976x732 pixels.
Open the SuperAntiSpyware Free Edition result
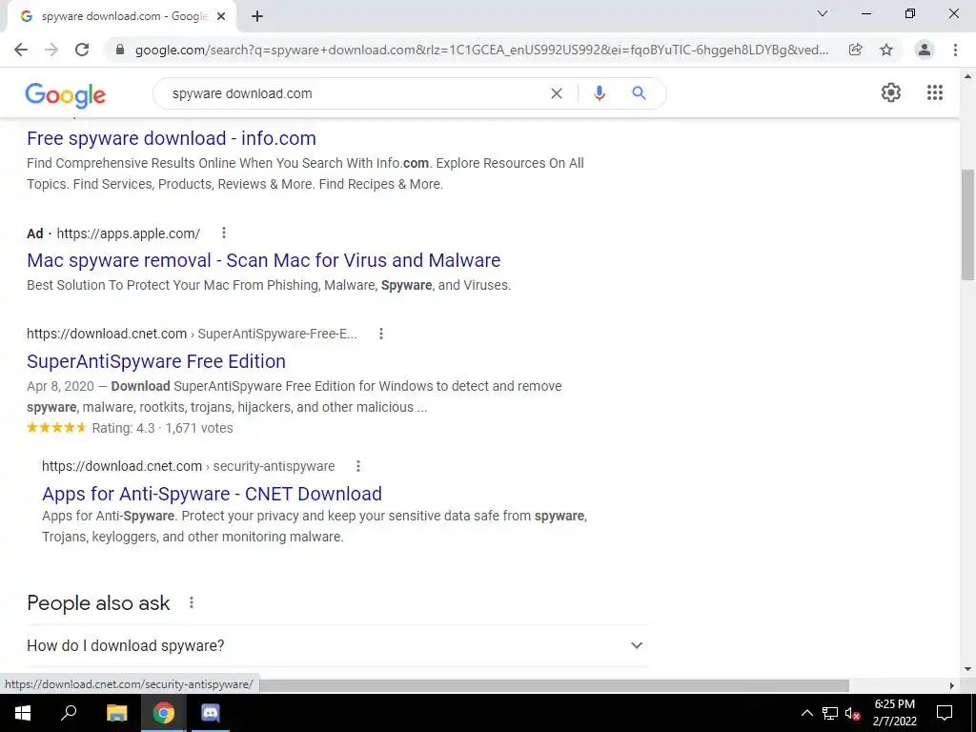tap(156, 361)
